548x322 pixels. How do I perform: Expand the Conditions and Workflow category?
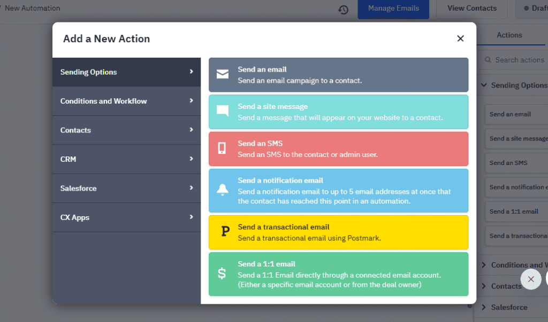126,101
